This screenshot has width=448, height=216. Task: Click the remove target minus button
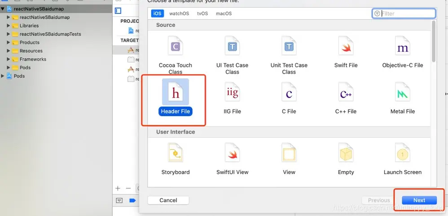coord(128,188)
